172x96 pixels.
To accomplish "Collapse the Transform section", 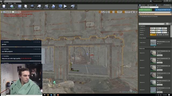I will click(139, 26).
